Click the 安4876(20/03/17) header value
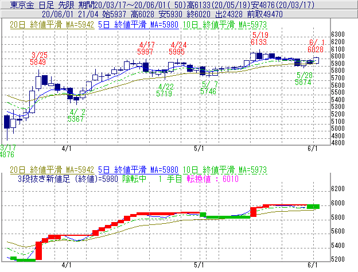 pyautogui.click(x=283, y=5)
